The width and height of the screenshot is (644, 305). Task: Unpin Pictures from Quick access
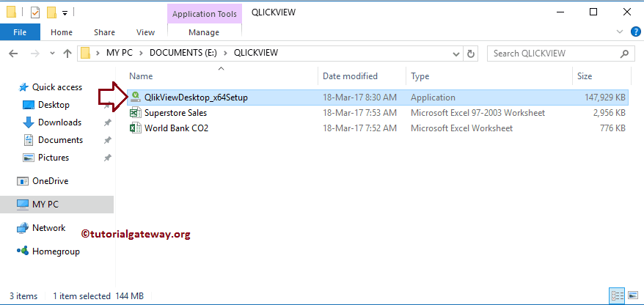click(x=108, y=158)
